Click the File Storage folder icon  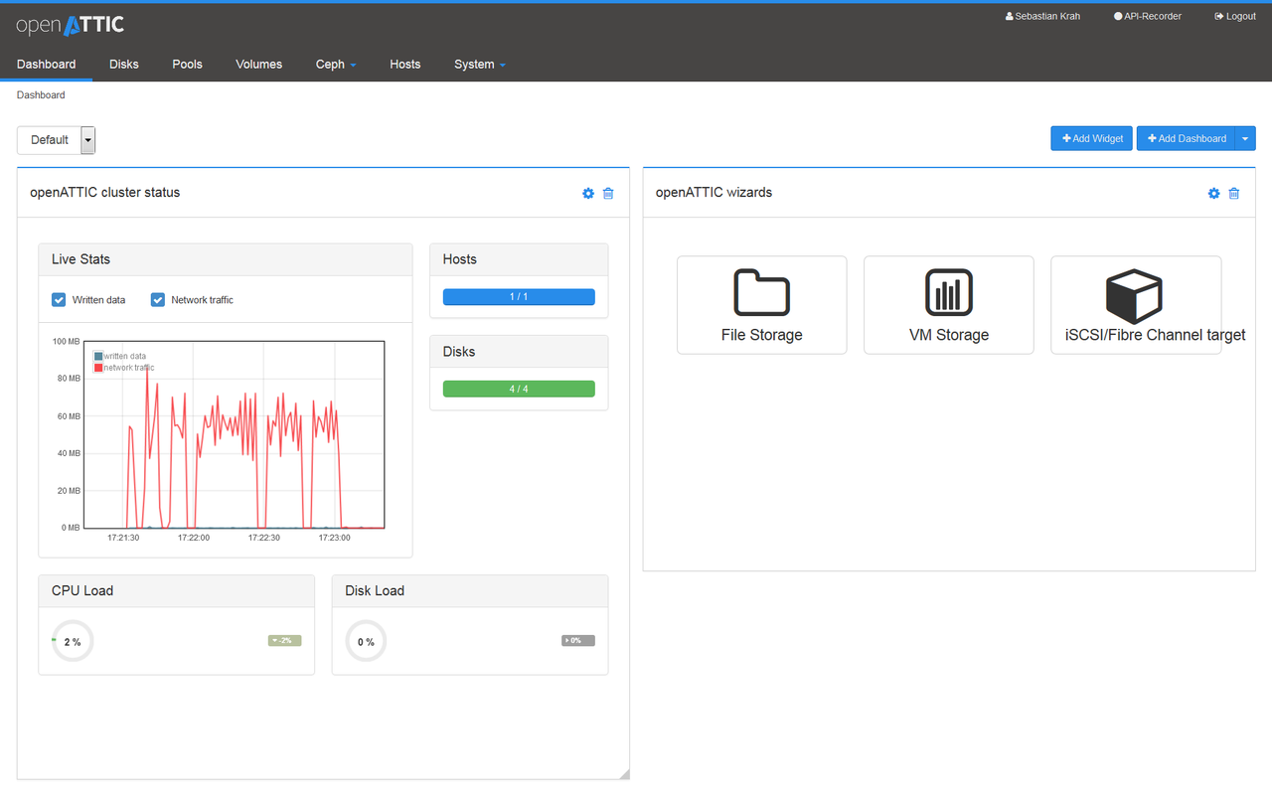point(762,292)
